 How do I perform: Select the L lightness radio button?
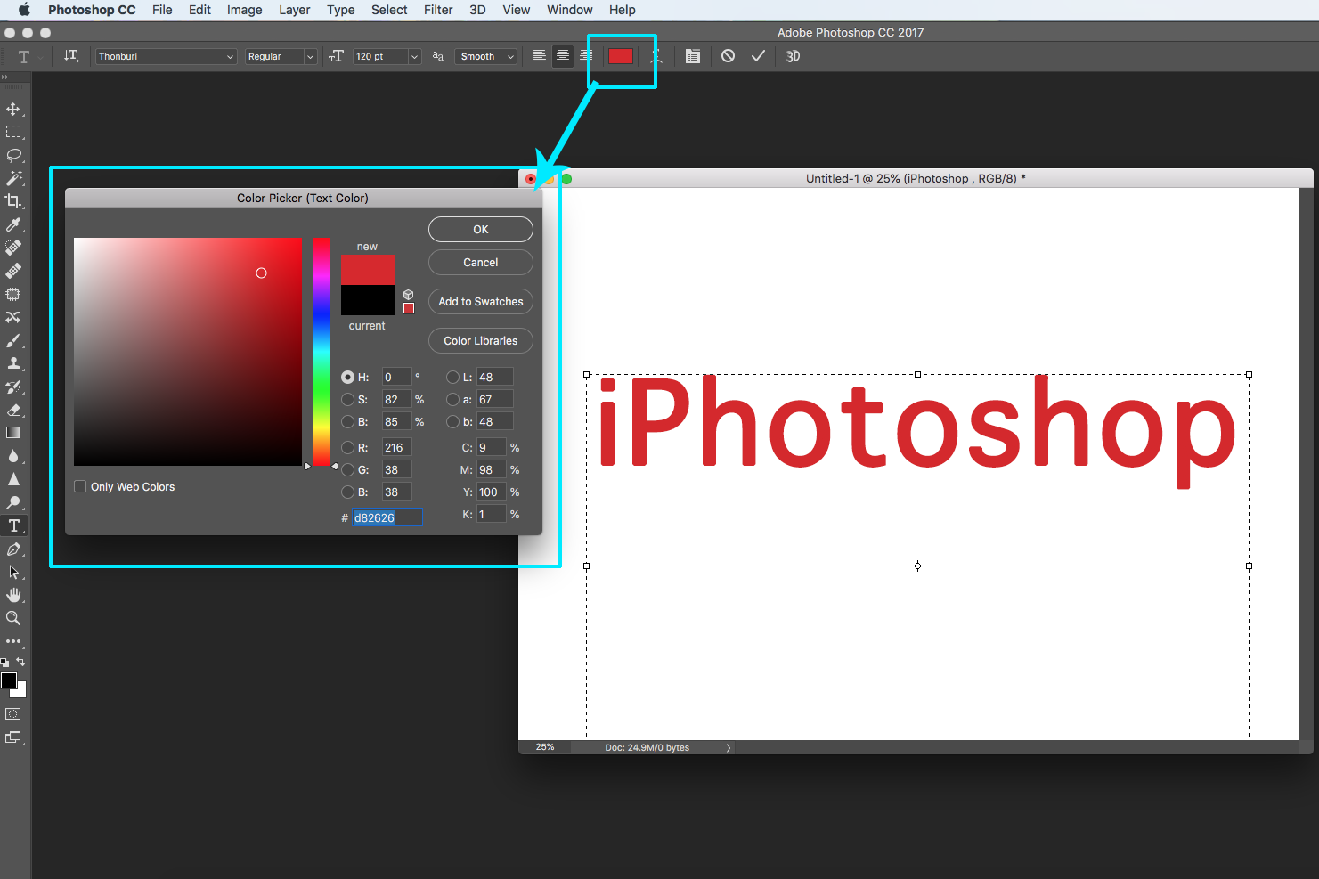pyautogui.click(x=452, y=377)
